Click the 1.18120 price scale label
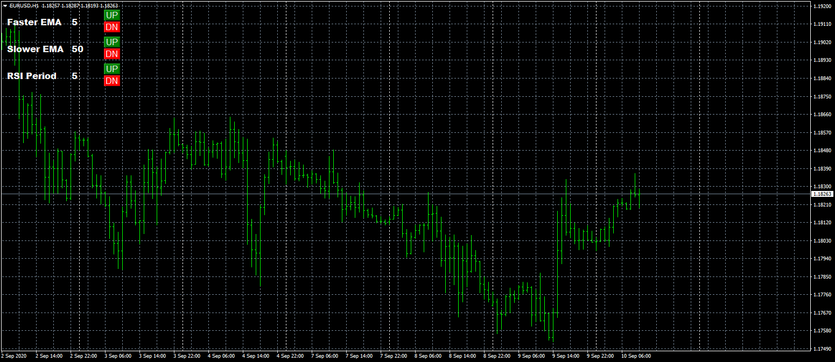The image size is (835, 362). [822, 222]
